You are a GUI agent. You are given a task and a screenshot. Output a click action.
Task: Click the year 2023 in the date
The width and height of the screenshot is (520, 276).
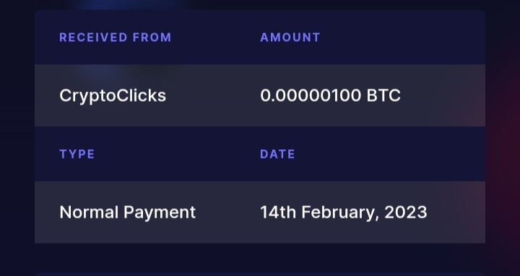tap(406, 212)
